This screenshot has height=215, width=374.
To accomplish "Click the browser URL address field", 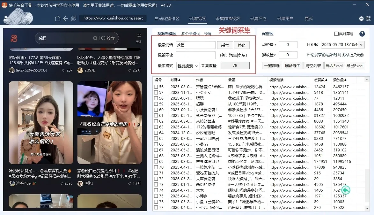I will pyautogui.click(x=113, y=18).
